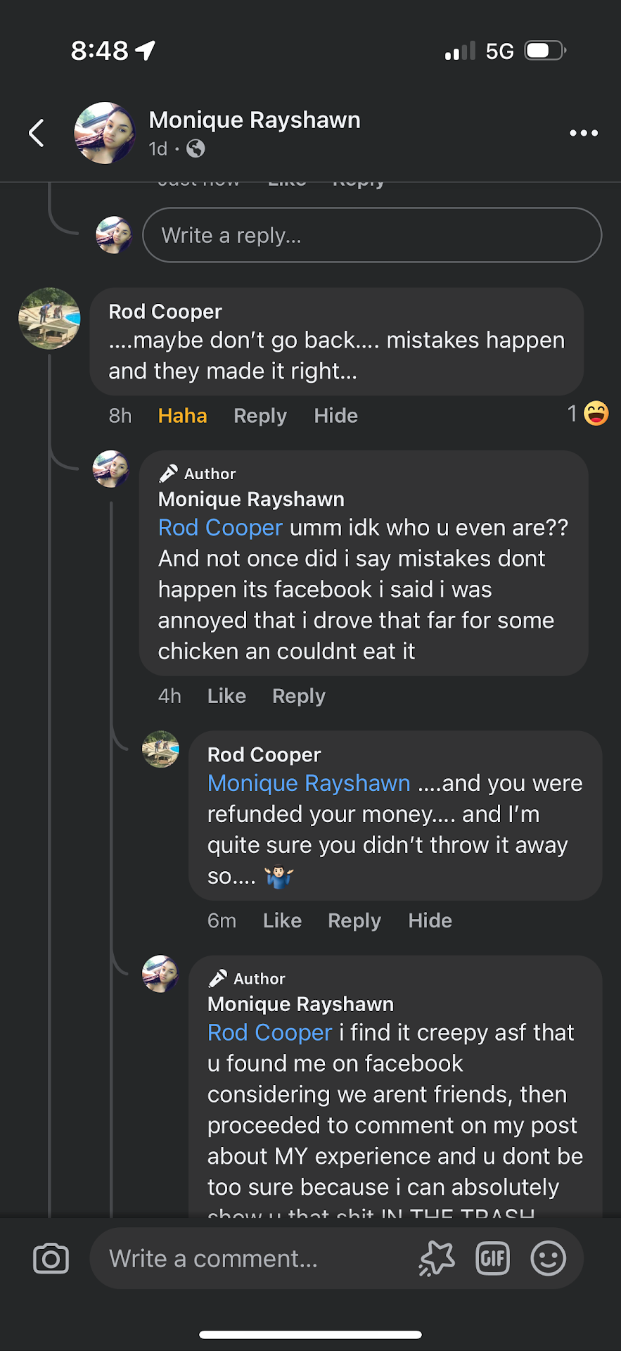Screen dimensions: 621x1351
Task: Hide Rod Cooper's 6m ago reply
Action: tap(430, 920)
